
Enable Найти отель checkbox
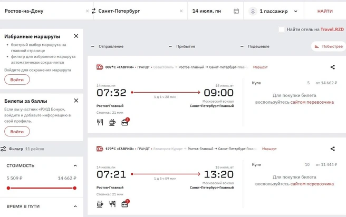click(x=281, y=29)
